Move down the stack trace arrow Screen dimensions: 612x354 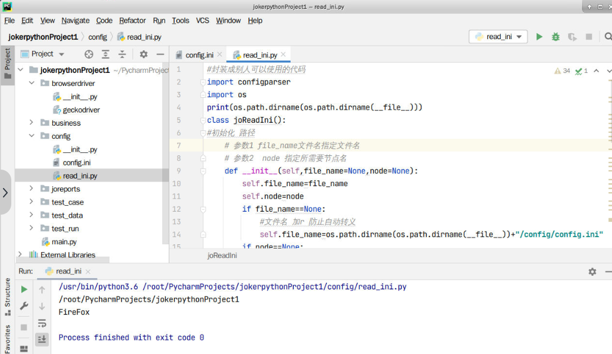(42, 306)
